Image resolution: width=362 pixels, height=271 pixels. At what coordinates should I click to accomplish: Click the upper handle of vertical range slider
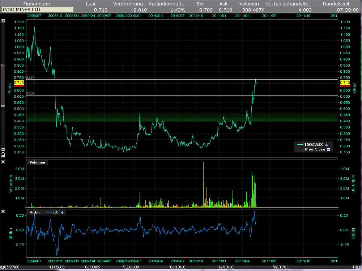3,65
